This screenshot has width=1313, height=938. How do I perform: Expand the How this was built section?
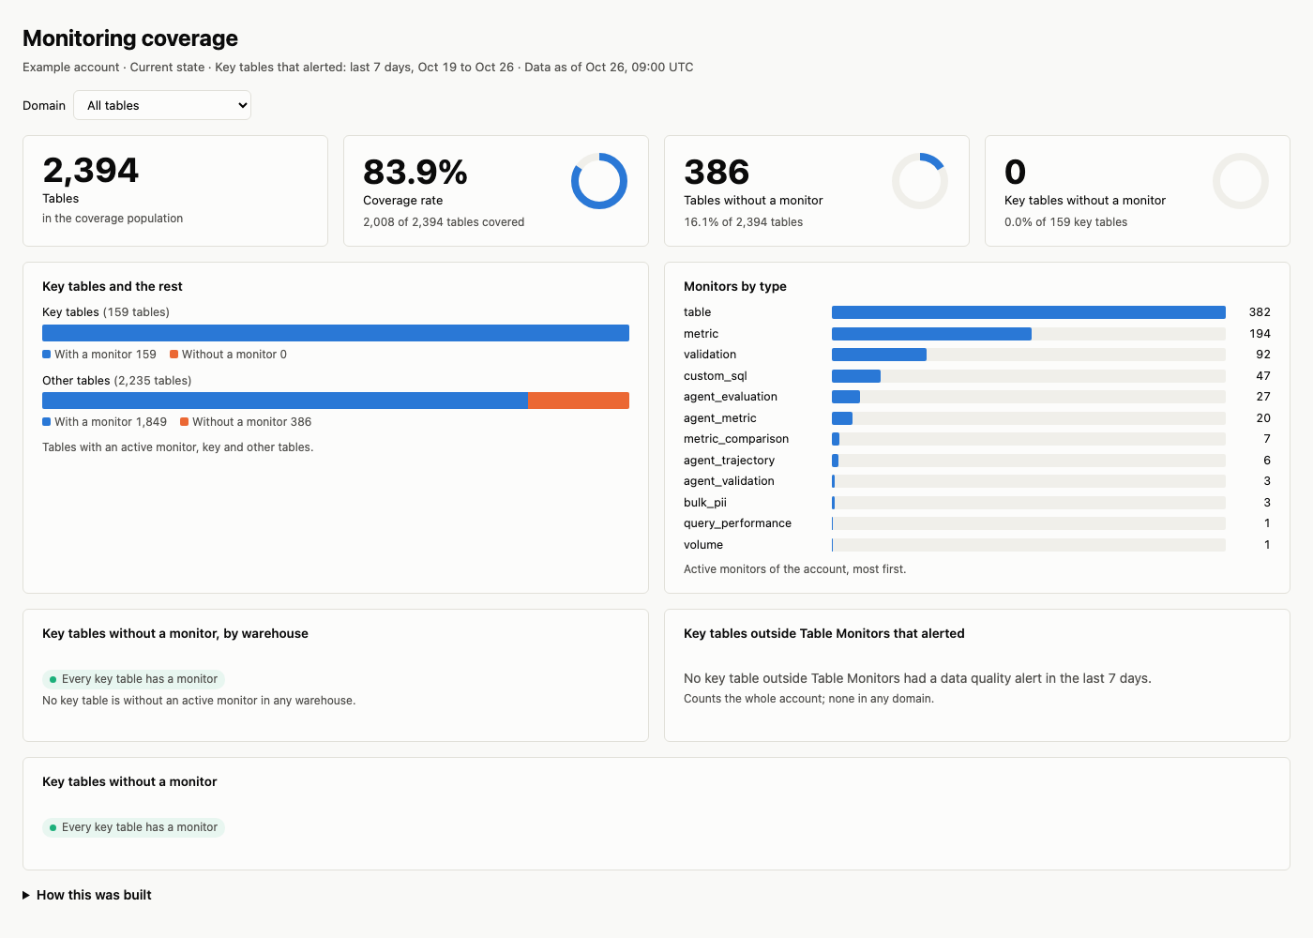87,895
